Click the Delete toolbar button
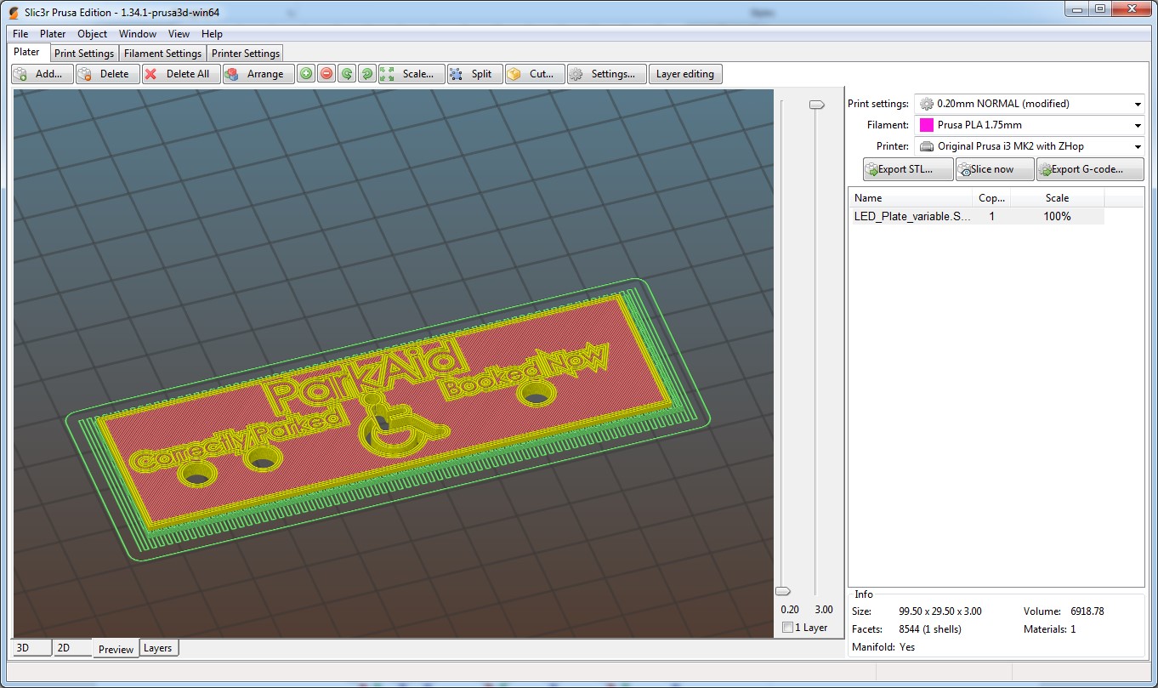This screenshot has height=688, width=1158. (107, 74)
